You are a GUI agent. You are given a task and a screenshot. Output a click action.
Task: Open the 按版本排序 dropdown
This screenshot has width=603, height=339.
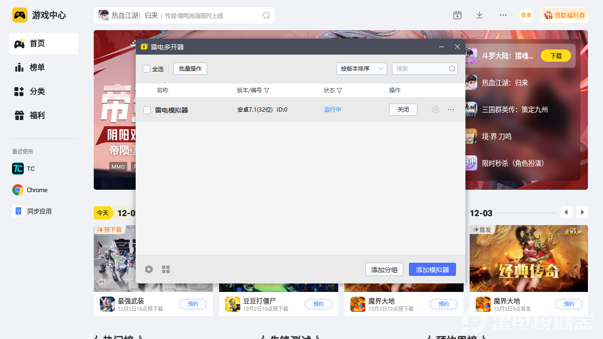[361, 68]
